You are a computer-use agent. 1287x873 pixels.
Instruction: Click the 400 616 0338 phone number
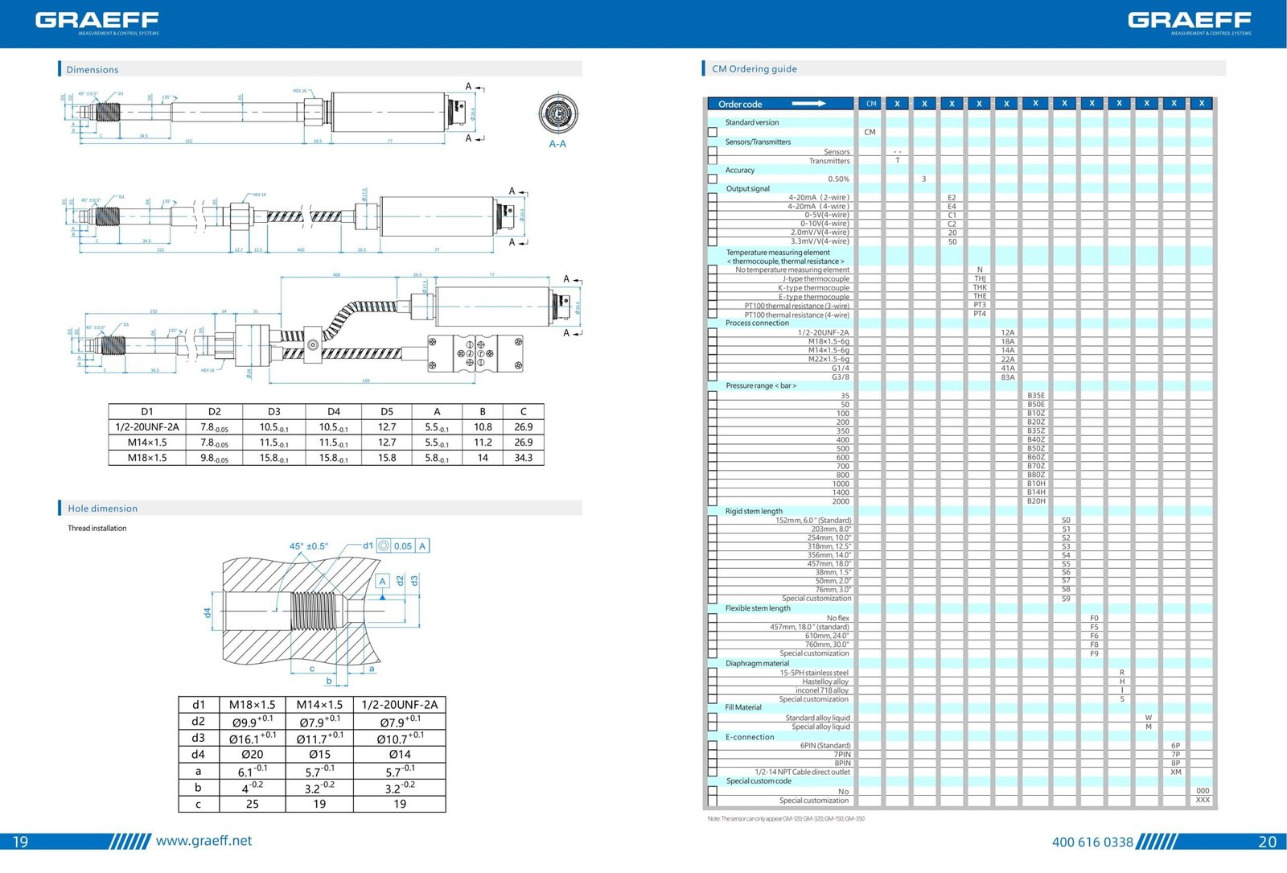(x=1092, y=842)
